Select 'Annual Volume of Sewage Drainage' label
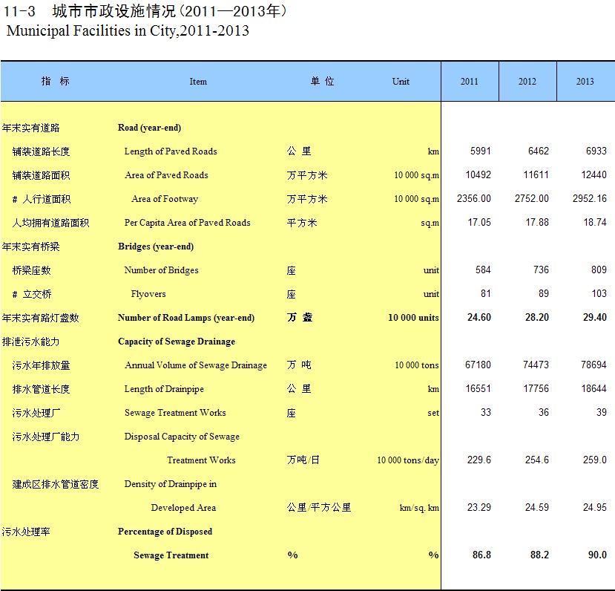Screen dimensions: 615x591 click(x=196, y=365)
